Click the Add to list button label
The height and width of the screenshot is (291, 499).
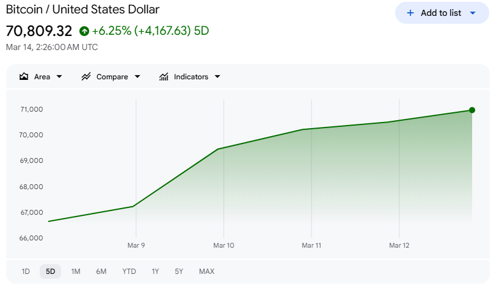click(x=441, y=13)
